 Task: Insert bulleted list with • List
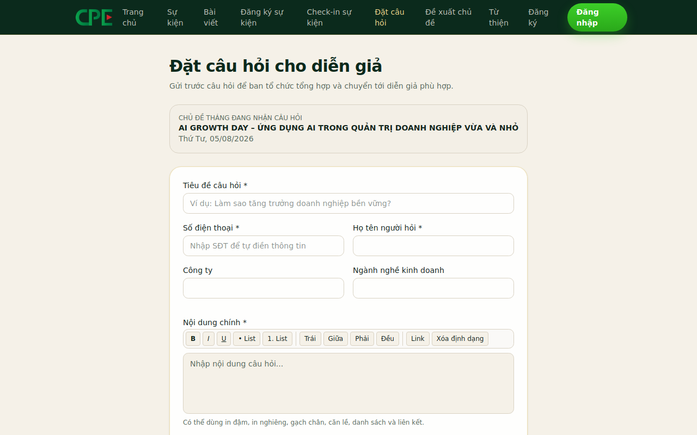247,339
